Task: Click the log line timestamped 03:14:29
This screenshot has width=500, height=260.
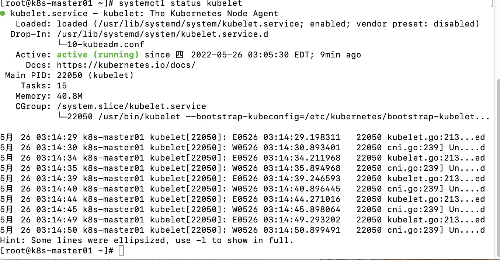Action: pos(242,137)
